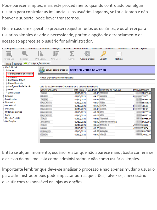Click the 08:49 hour cell
The image size is (157, 210).
pyautogui.click(x=93, y=122)
